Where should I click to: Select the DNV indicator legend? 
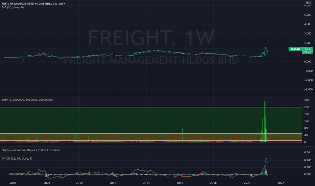pos(27,100)
